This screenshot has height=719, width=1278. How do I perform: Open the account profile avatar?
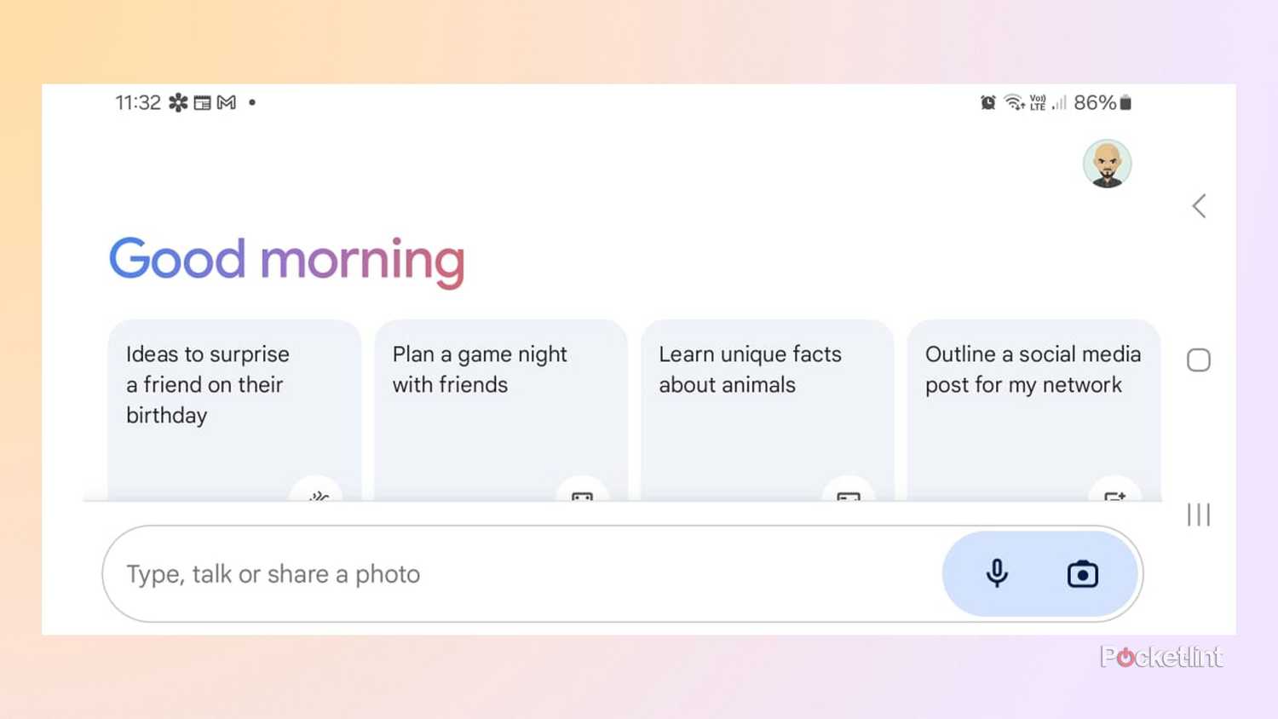(x=1107, y=164)
